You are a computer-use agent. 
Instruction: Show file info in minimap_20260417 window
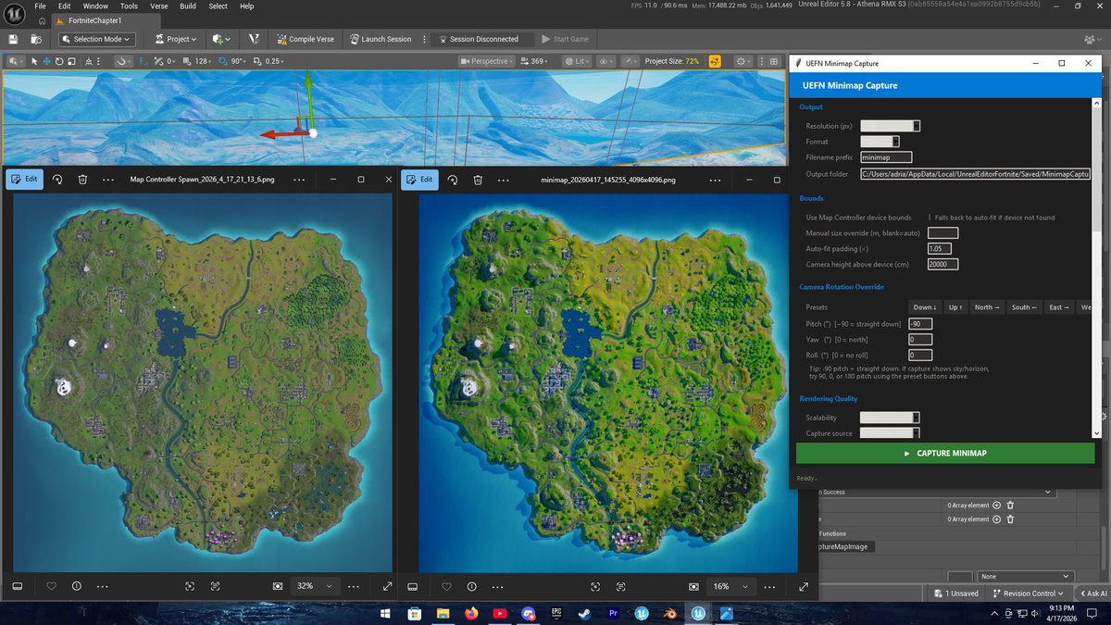[471, 586]
